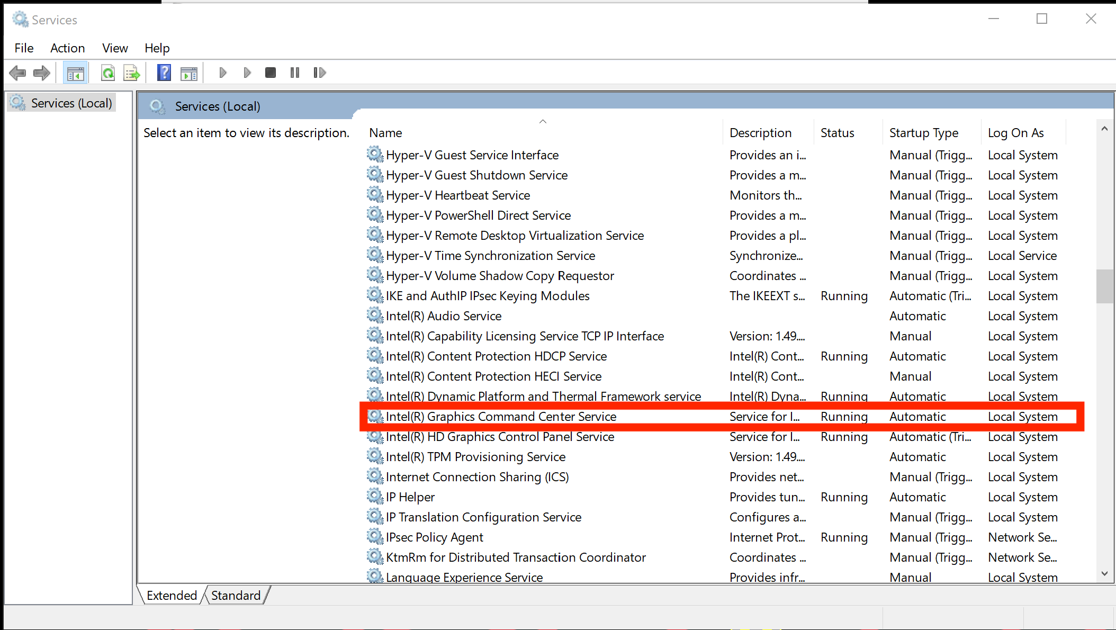Click the Back arrow toolbar icon
The width and height of the screenshot is (1116, 630).
click(x=17, y=73)
